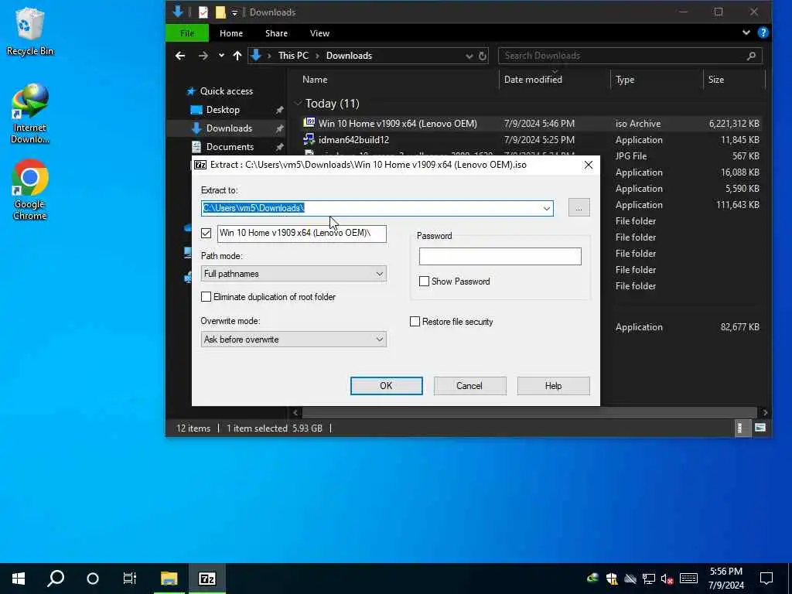Screen dimensions: 792x594
Task: Launch Google Chrome desktop shortcut
Action: (x=30, y=190)
